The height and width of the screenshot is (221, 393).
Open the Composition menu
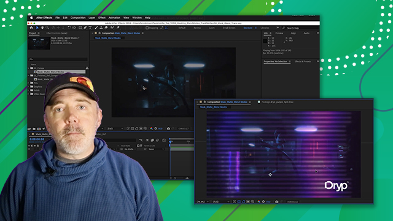78,18
